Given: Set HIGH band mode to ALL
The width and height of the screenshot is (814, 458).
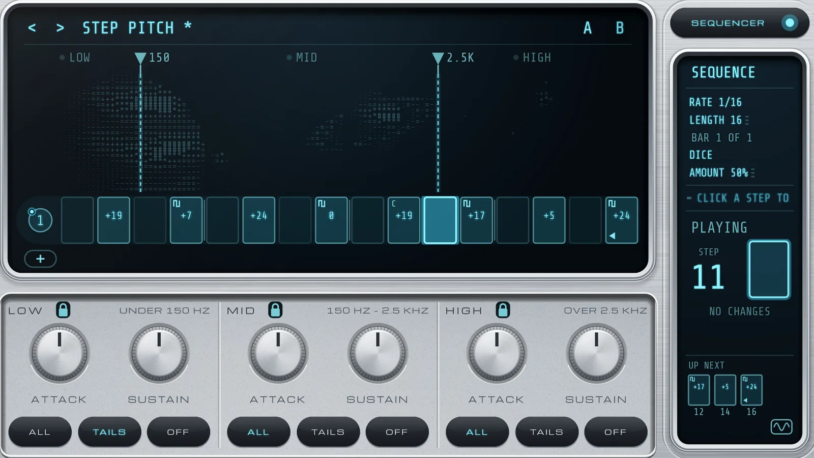Looking at the screenshot, I should tap(477, 432).
